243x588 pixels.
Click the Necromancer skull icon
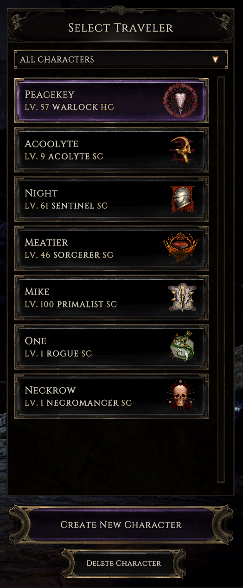pyautogui.click(x=181, y=396)
